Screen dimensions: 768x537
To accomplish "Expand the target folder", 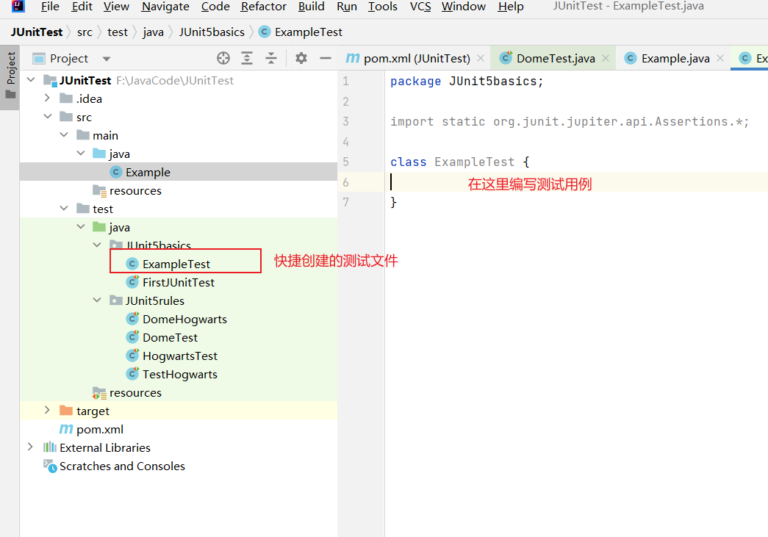I will click(x=47, y=411).
